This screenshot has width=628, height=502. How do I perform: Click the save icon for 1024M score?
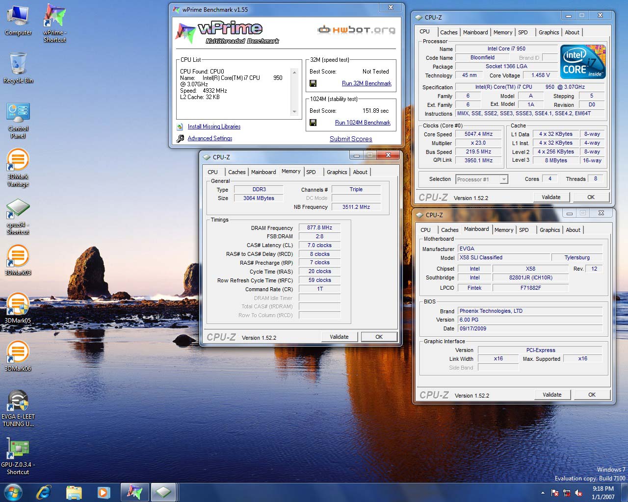(x=313, y=123)
